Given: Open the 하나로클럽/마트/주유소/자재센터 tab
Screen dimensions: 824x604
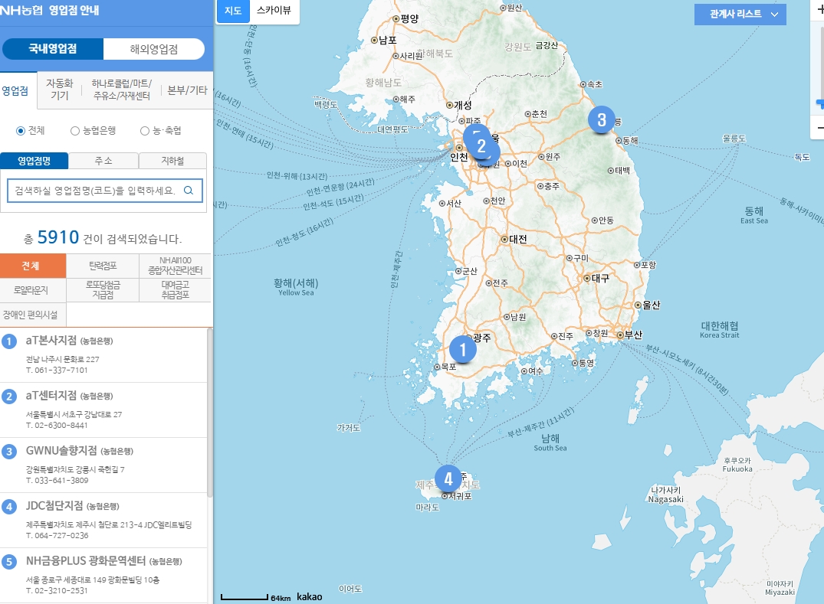Looking at the screenshot, I should 121,90.
